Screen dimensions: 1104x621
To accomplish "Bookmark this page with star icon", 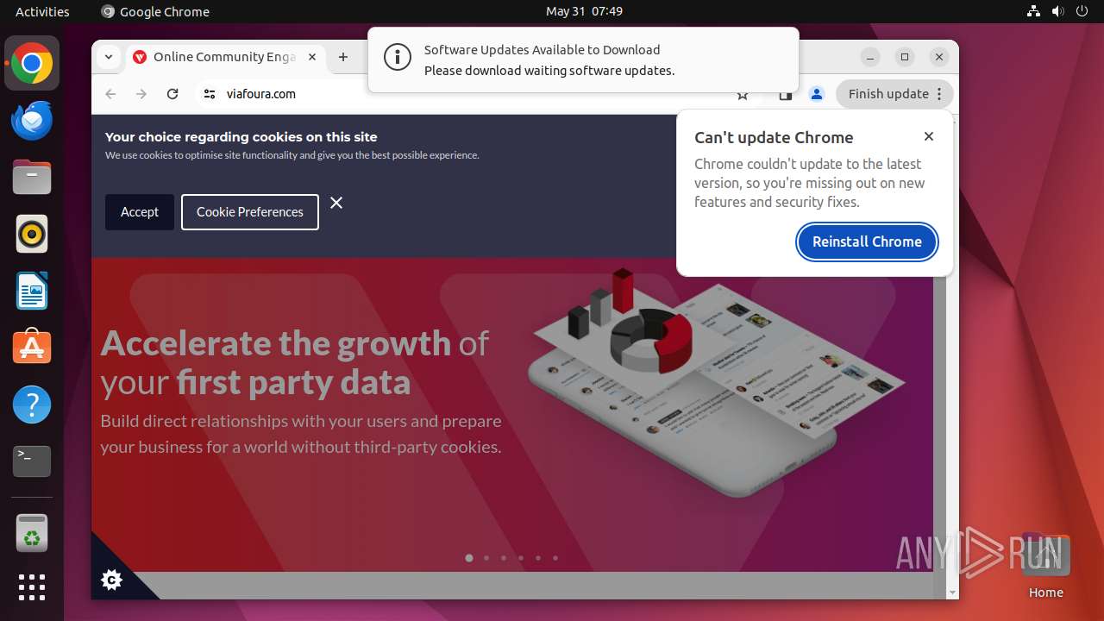I will tap(743, 95).
